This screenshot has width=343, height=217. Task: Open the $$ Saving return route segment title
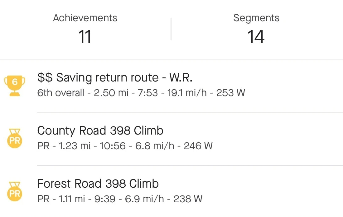pos(115,77)
